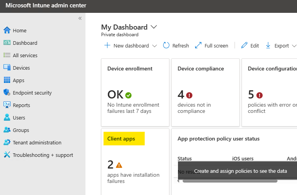This screenshot has width=297, height=195.
Task: Click 'No Intune enrollment failures last 7 days'
Action: pos(133,108)
